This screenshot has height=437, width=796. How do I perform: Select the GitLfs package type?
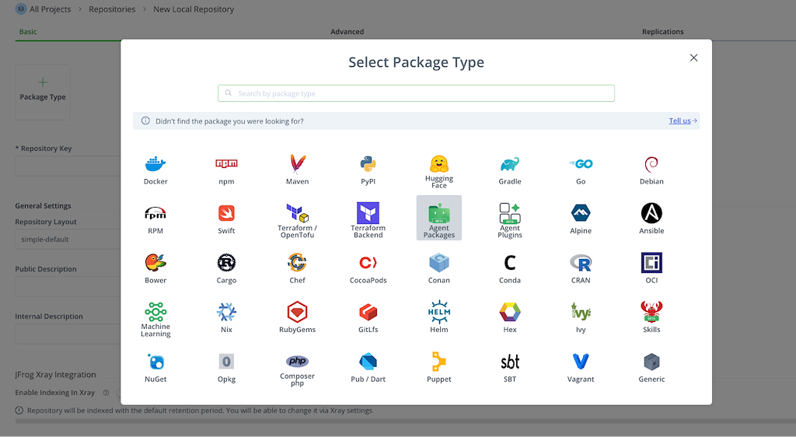point(368,318)
